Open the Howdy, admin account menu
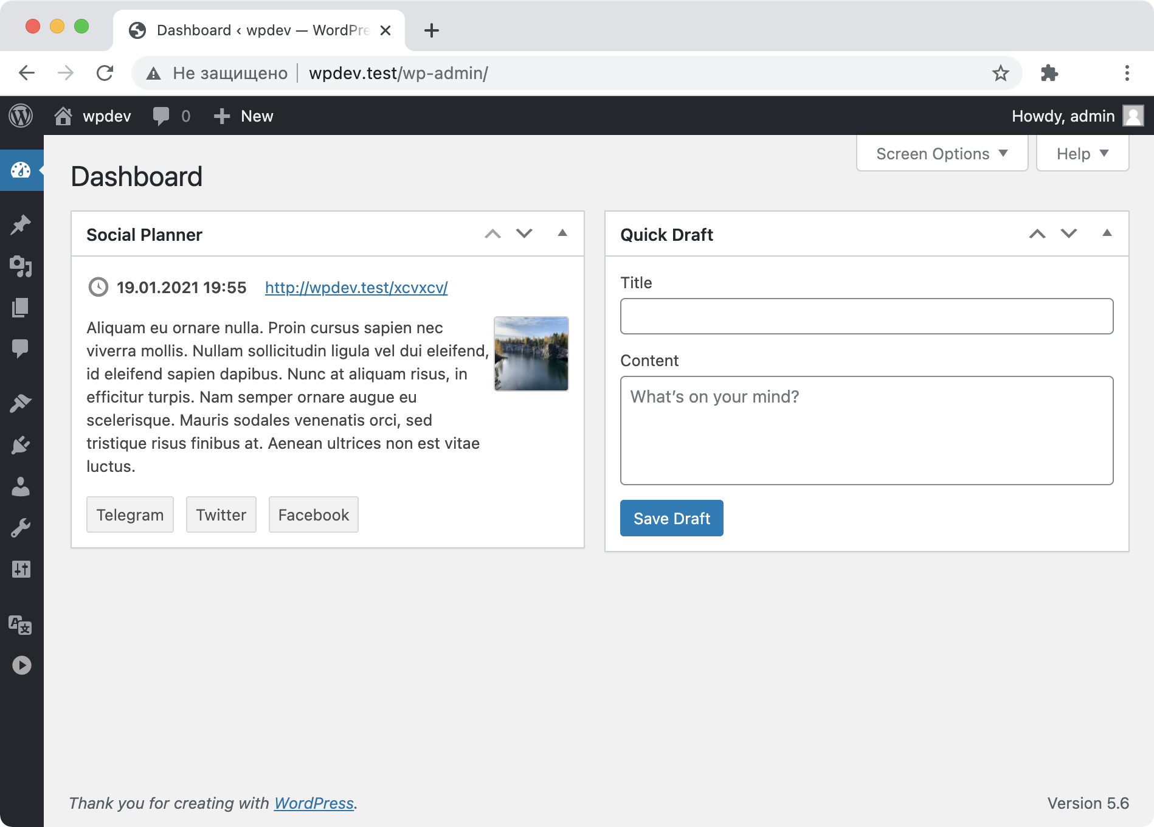The width and height of the screenshot is (1154, 827). (x=1076, y=116)
